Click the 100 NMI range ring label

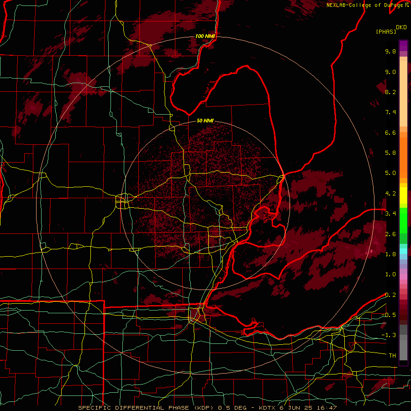click(x=205, y=36)
